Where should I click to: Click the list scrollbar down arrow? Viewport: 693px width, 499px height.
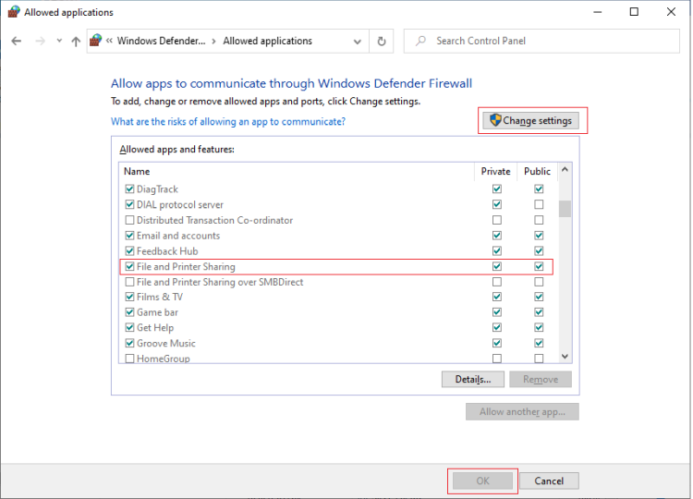565,357
